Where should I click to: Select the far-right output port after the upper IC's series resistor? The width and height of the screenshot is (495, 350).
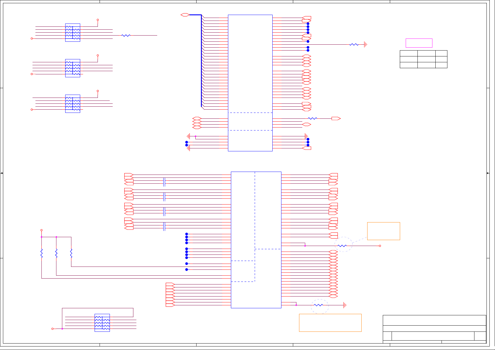click(336, 118)
